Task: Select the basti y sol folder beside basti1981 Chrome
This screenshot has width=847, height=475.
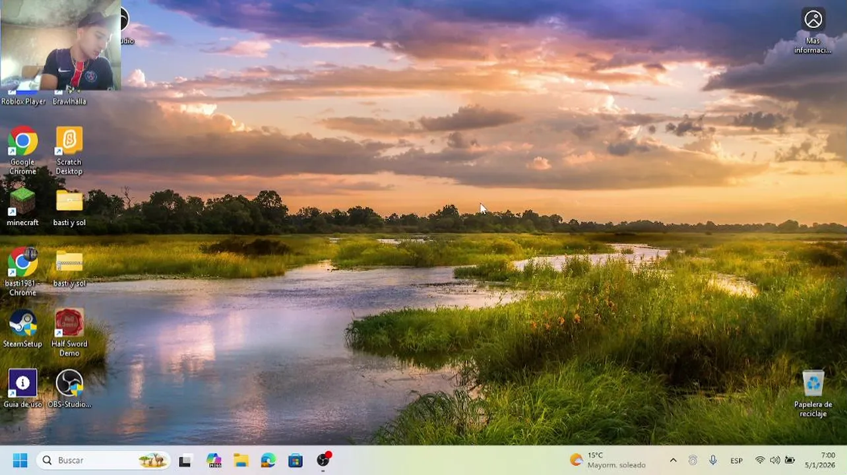Action: [x=69, y=268]
